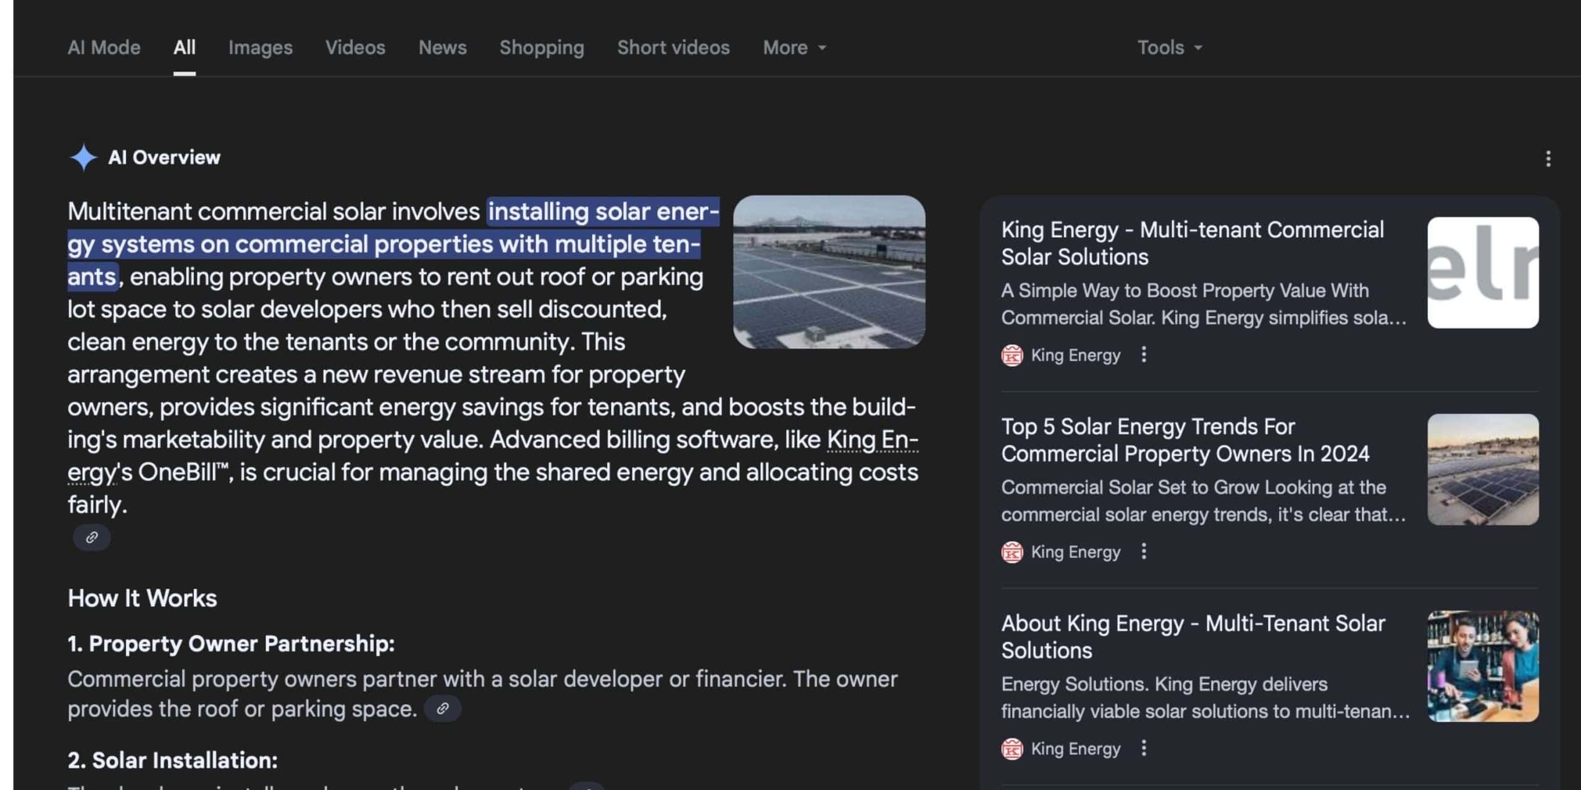Image resolution: width=1581 pixels, height=790 pixels.
Task: Click 'Commercial Solar Set to Grow' snippet
Action: point(1203,501)
